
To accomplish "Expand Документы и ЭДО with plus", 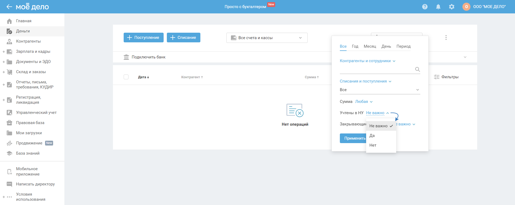I will point(4,62).
